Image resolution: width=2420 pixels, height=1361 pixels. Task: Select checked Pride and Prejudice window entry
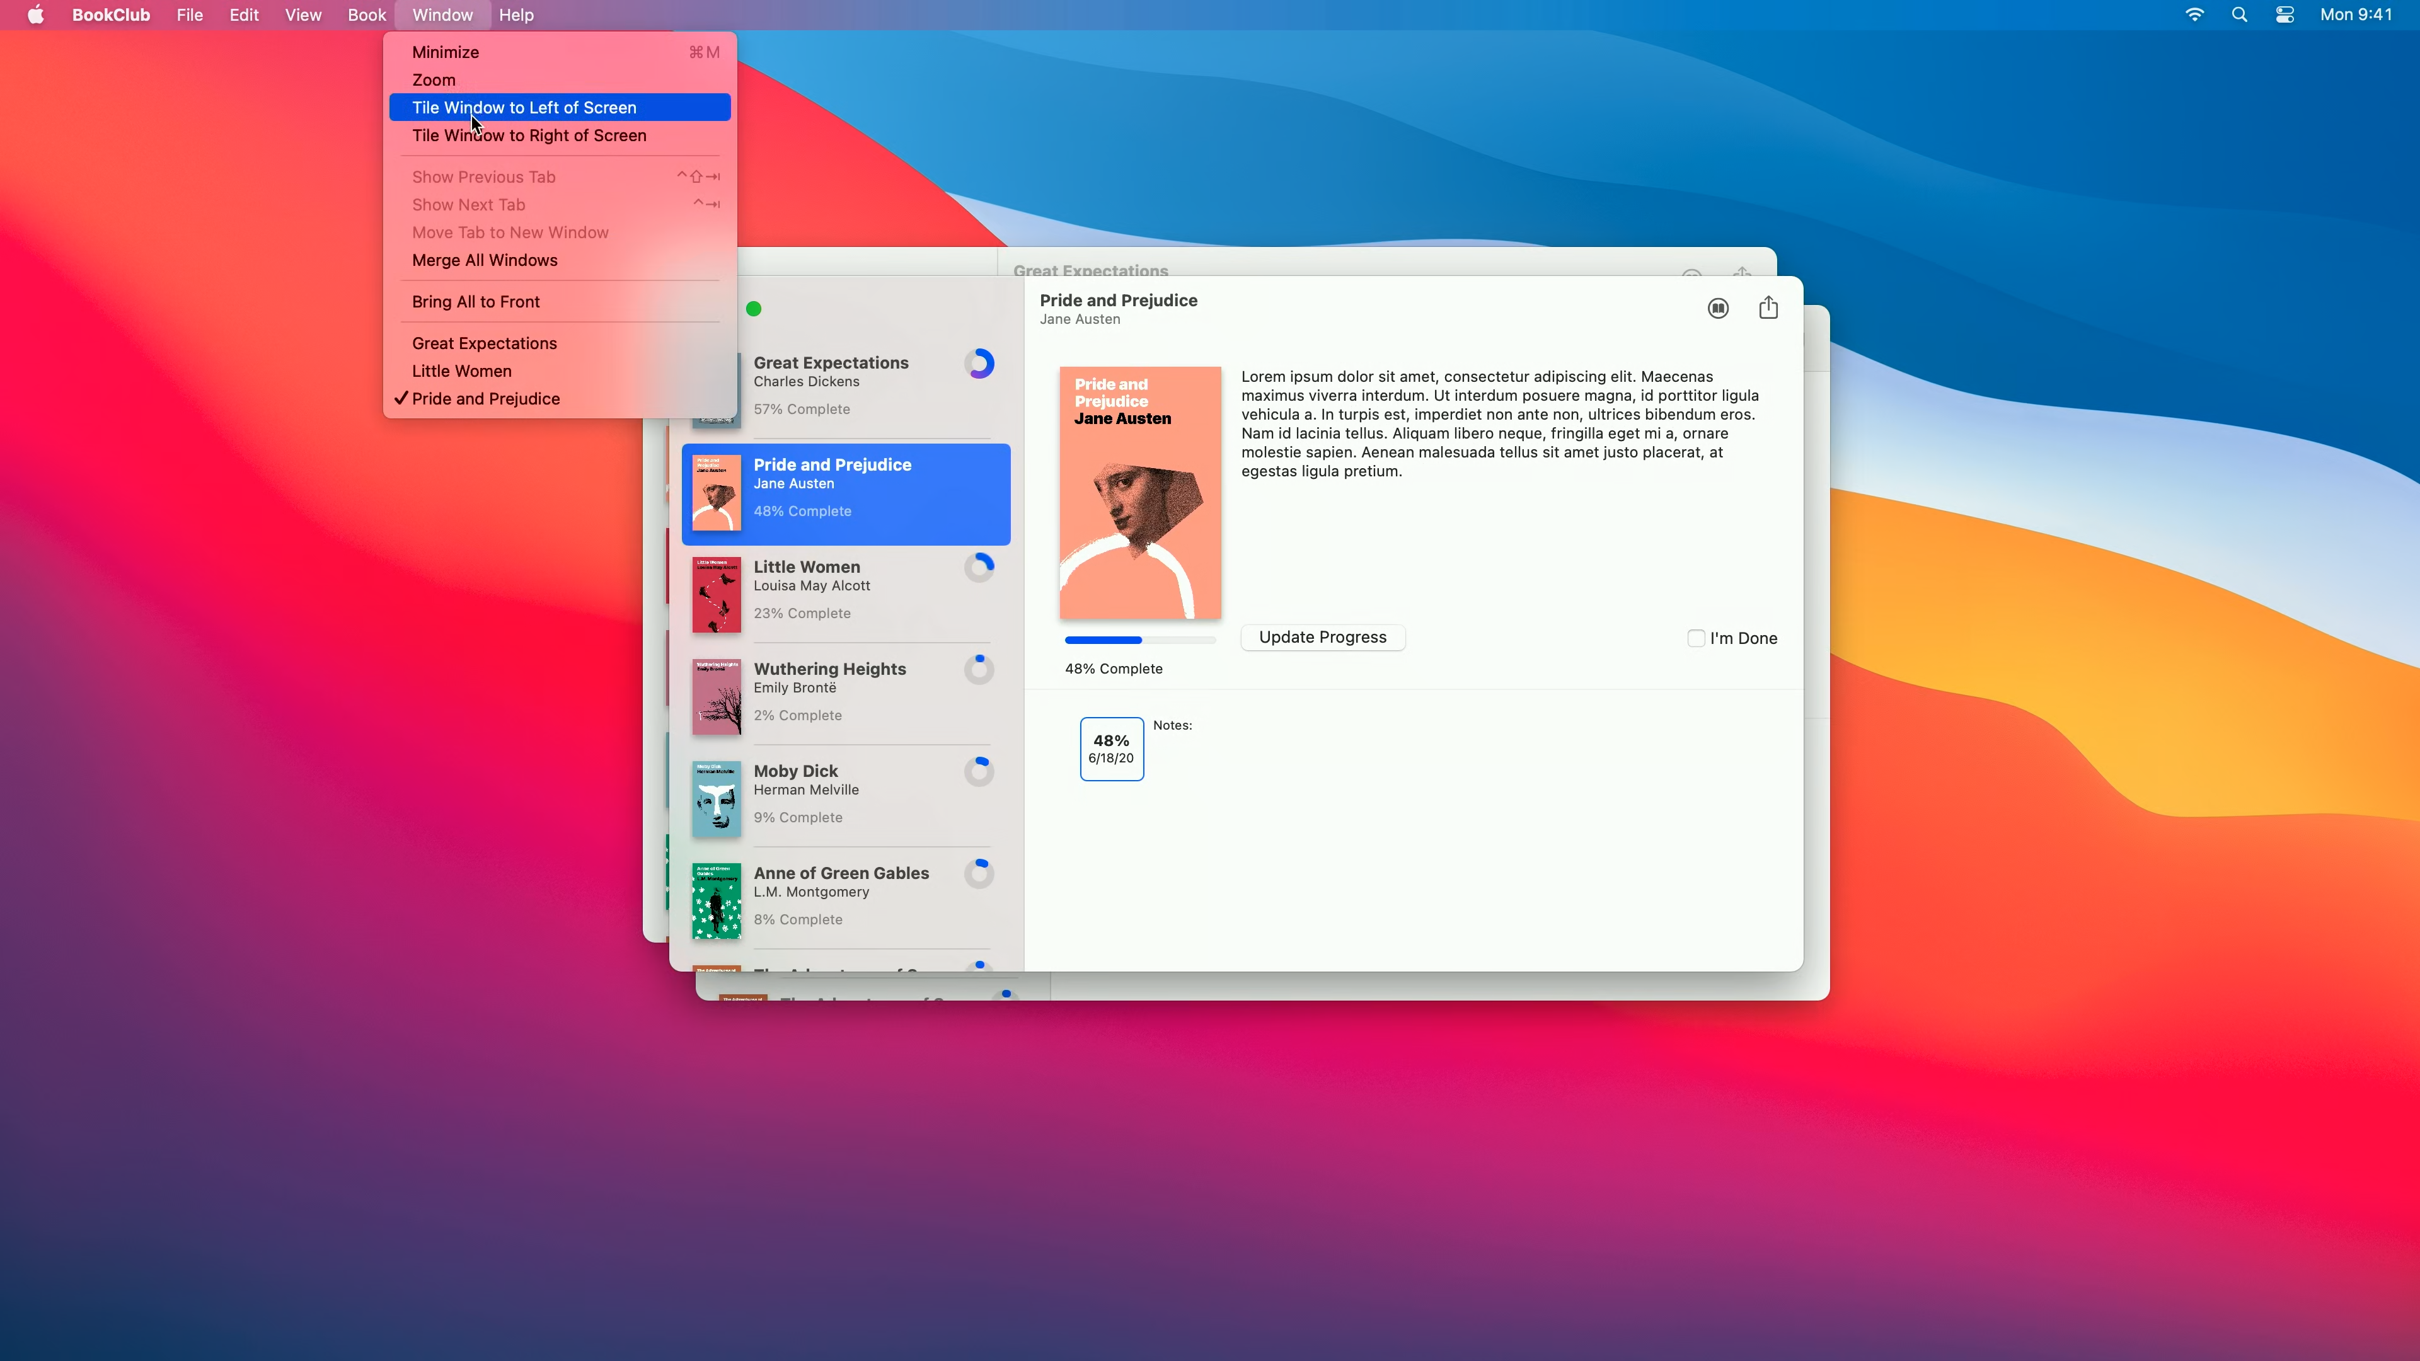click(x=486, y=399)
